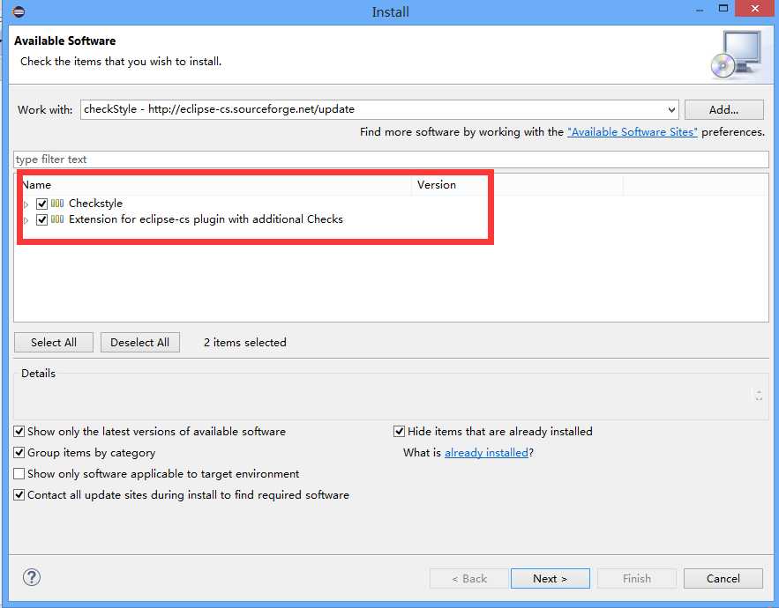
Task: Uncheck the Extension for eclipse-cs plugin checkbox
Action: coord(41,219)
